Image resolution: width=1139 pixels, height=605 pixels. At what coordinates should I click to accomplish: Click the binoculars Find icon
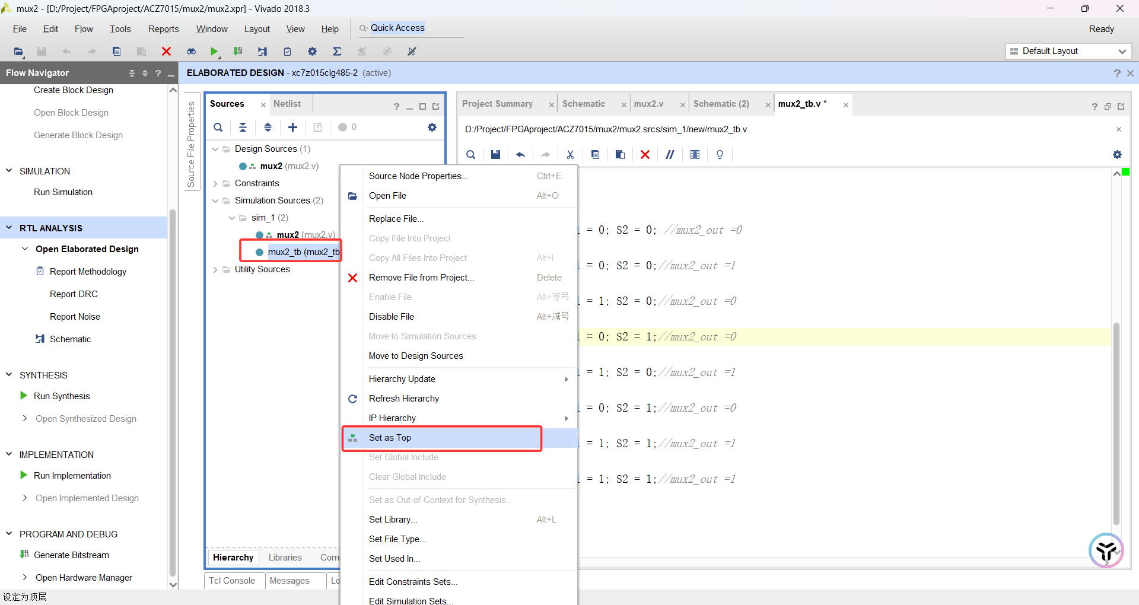point(191,52)
